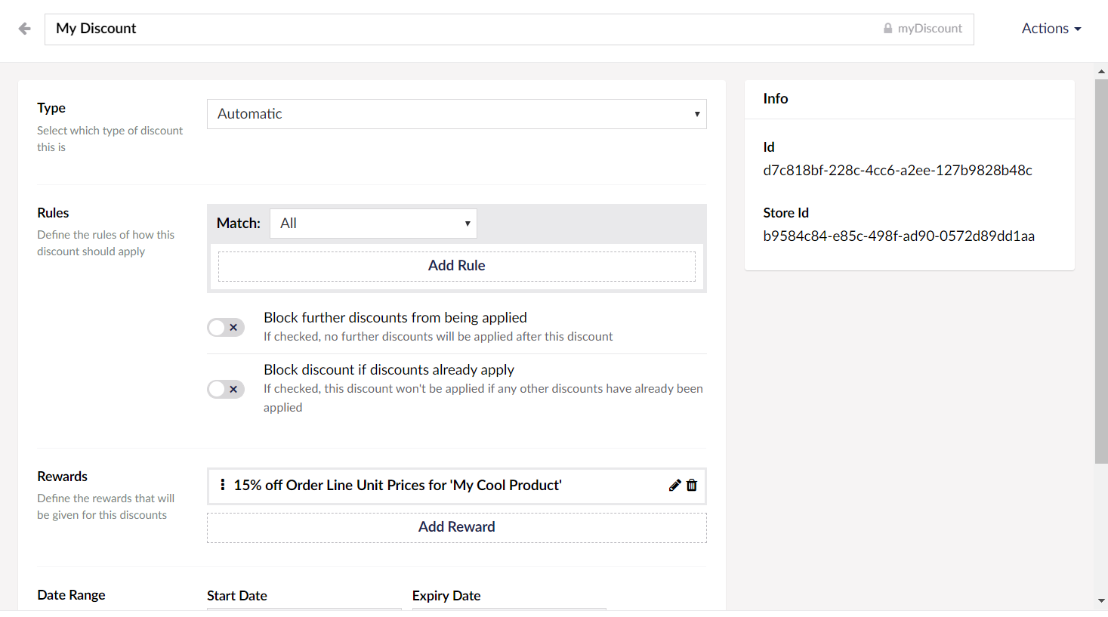Toggle Block discount if discounts already apply
Image resolution: width=1108 pixels, height=617 pixels.
[226, 389]
